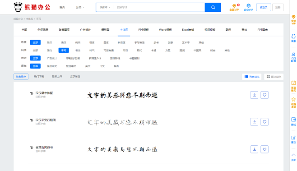Open the 仓耳古风行书 font preview image
Viewport: 297px width, 171px height.
point(122,149)
